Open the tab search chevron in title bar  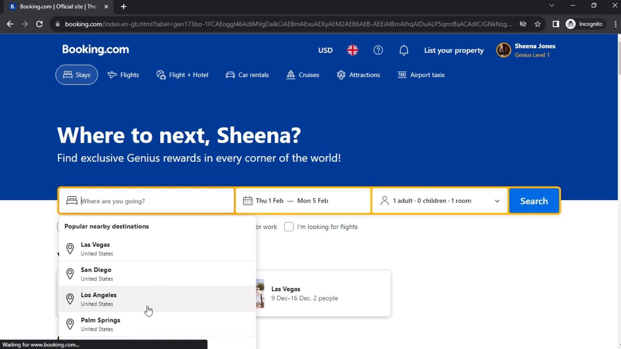(x=552, y=5)
